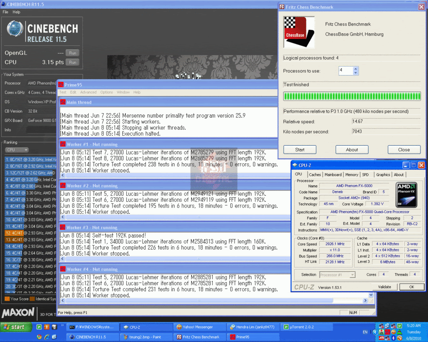428x342 pixels.
Task: Click Fritz benchmark green progress bar
Action: [x=352, y=96]
